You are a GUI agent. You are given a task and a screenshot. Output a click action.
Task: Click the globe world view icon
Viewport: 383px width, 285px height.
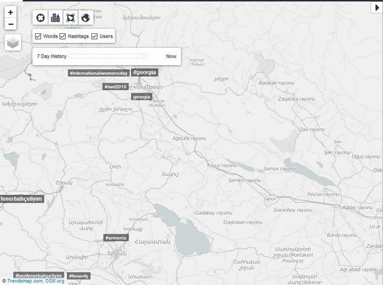86,18
